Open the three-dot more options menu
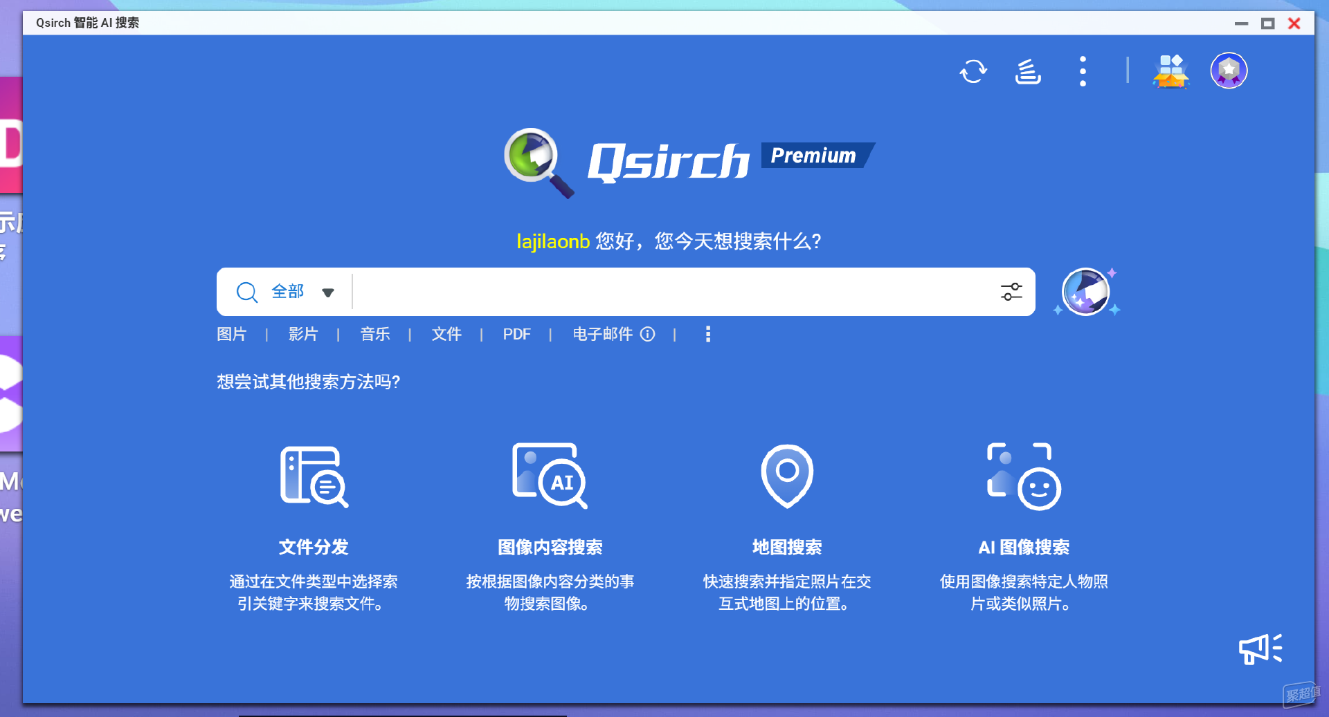Viewport: 1329px width, 717px height. [x=1083, y=71]
